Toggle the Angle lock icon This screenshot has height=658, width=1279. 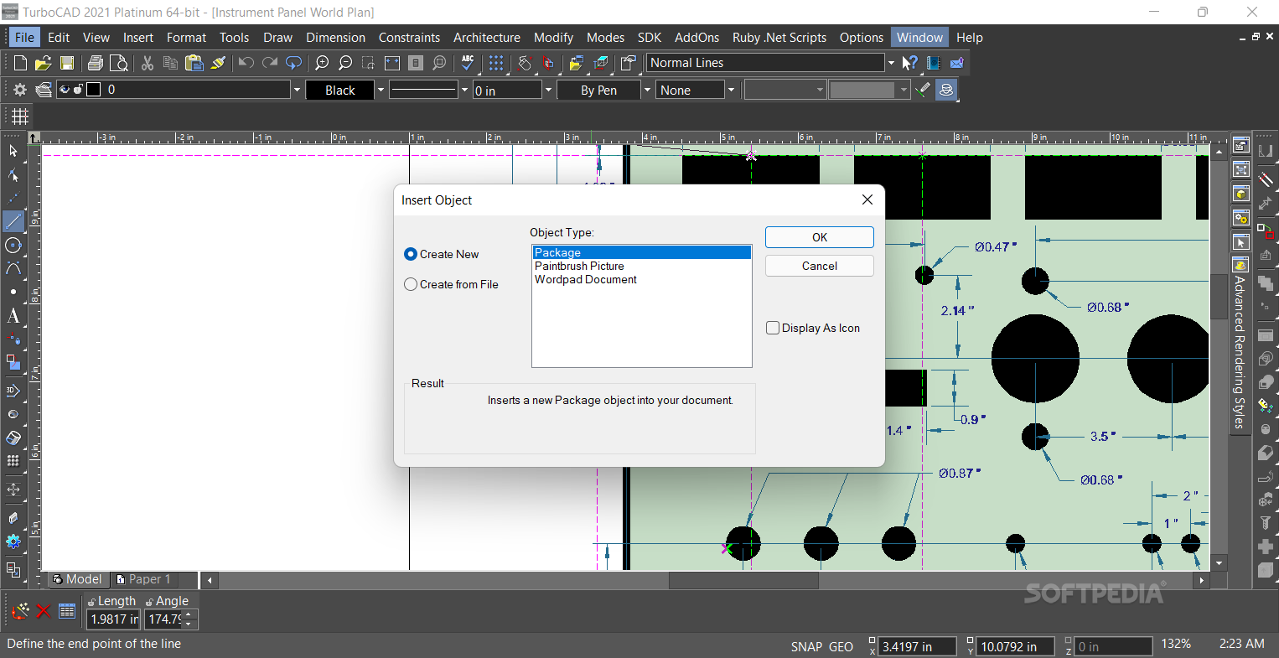tap(150, 602)
